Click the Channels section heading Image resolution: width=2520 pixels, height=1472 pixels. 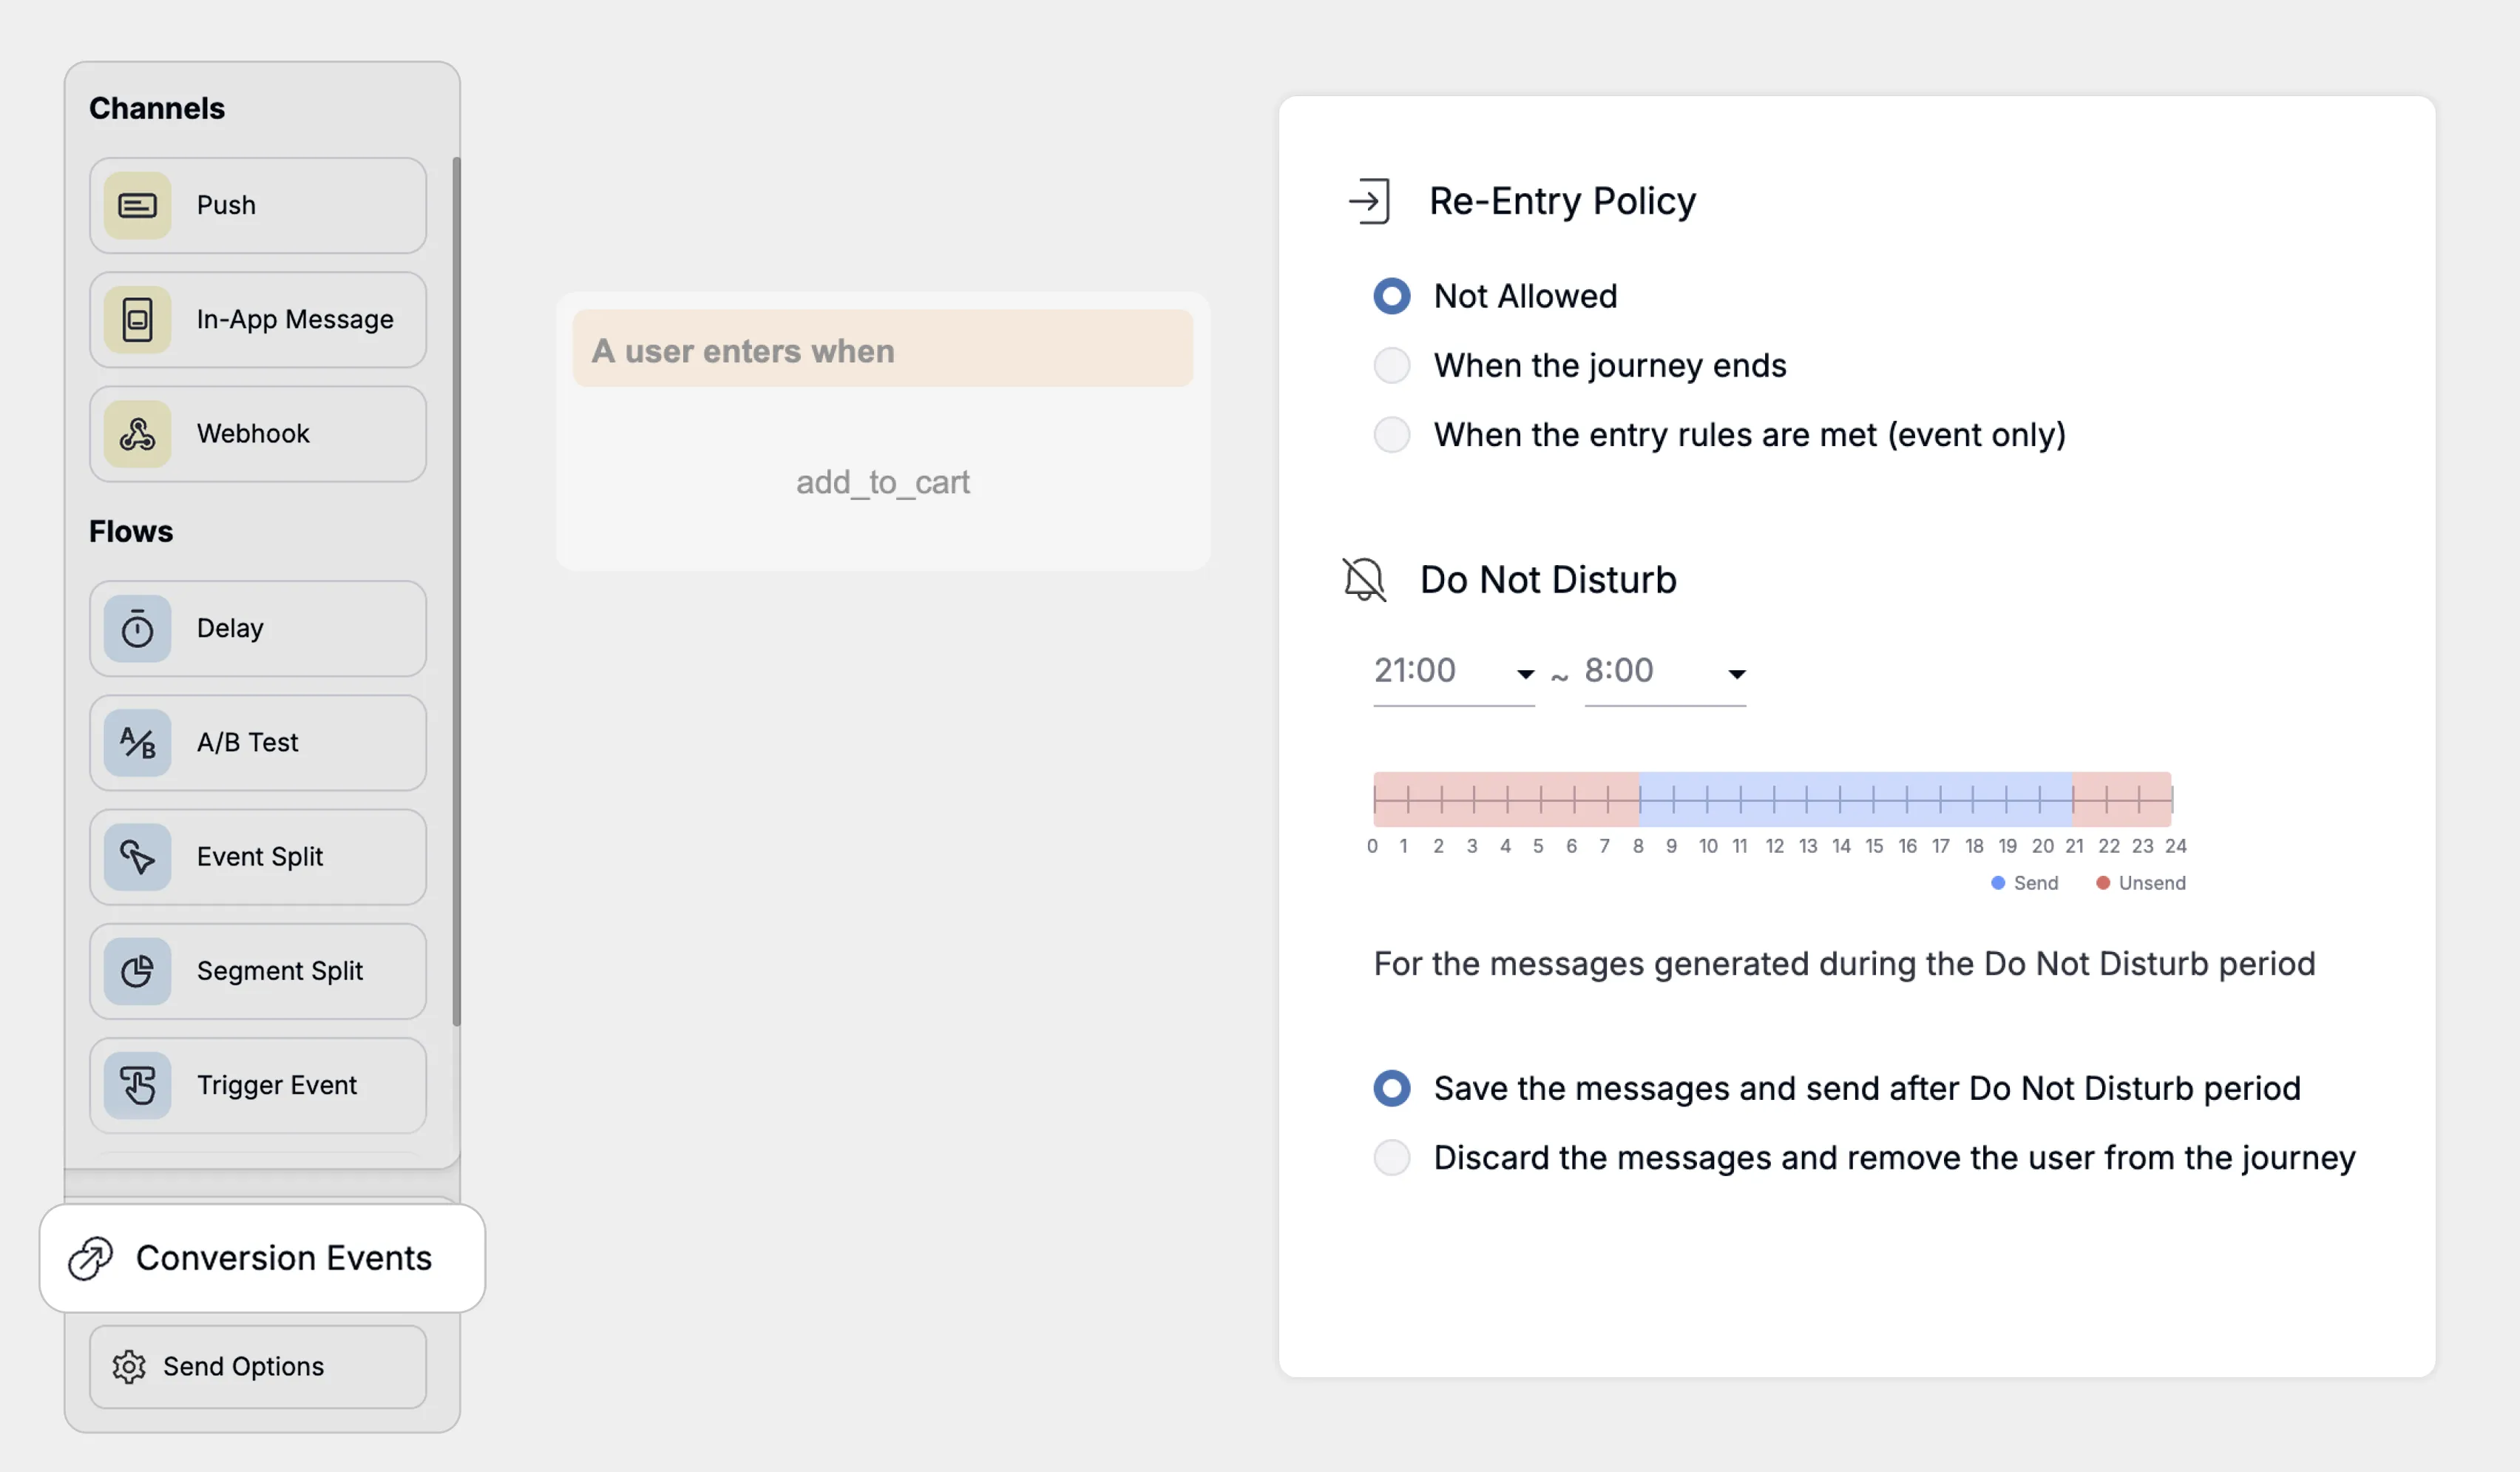tap(157, 108)
